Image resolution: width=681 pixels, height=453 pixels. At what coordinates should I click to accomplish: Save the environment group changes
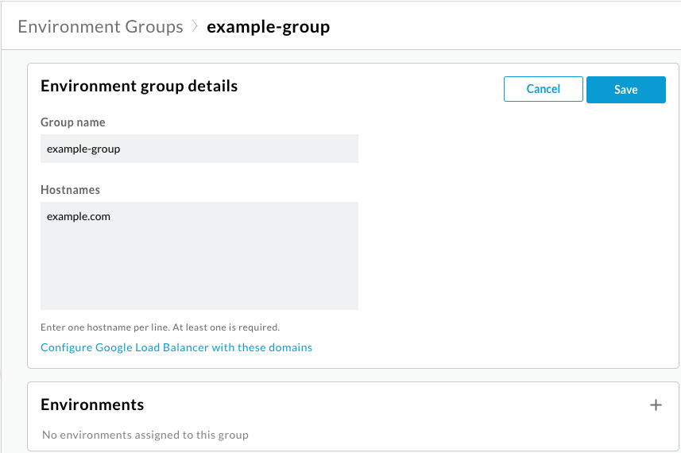click(x=625, y=90)
